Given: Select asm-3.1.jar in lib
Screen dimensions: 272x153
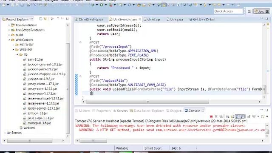Looking at the screenshot, I should tap(35, 59).
